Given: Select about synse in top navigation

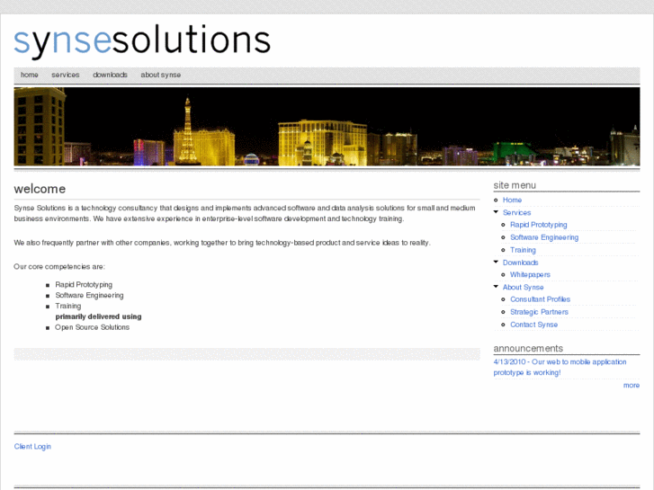Looking at the screenshot, I should [x=160, y=76].
